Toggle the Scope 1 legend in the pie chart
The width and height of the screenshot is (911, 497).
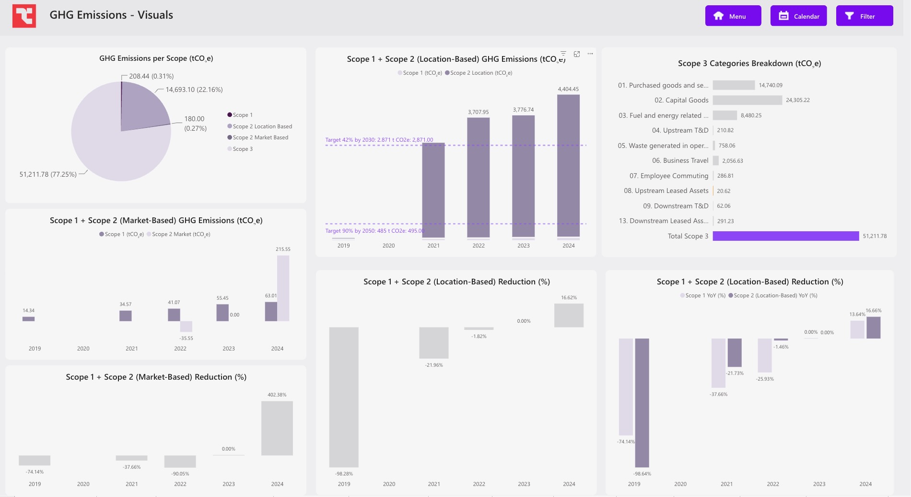240,115
